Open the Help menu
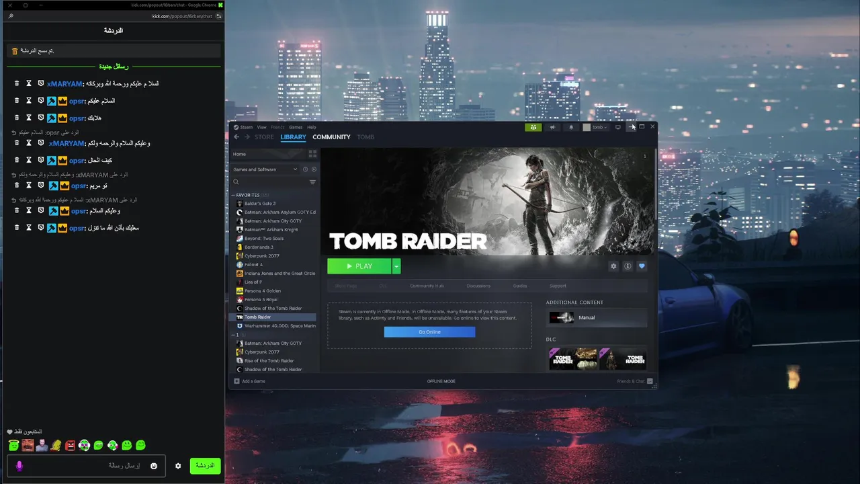The image size is (860, 484). coord(312,127)
